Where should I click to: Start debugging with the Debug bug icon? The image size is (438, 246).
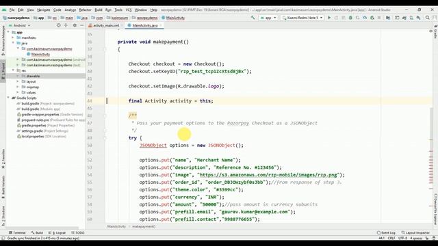pyautogui.click(x=350, y=18)
